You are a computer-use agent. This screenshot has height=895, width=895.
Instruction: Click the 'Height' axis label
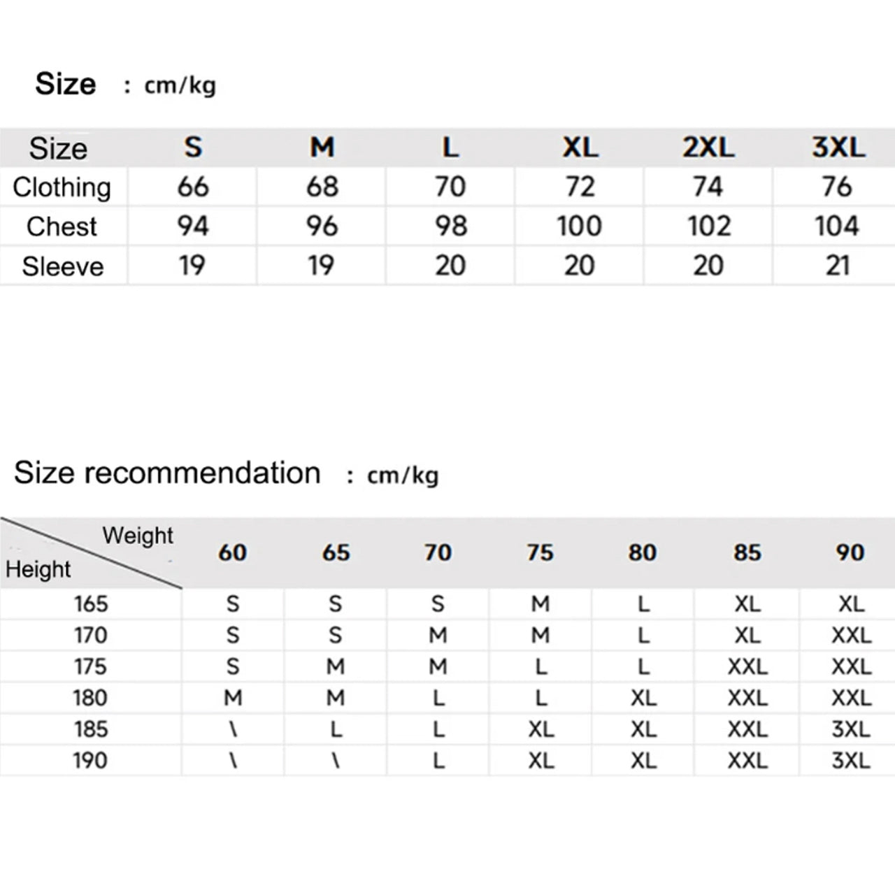click(x=38, y=570)
